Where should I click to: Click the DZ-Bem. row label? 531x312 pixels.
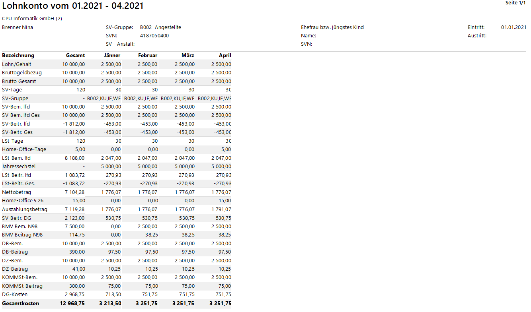click(12, 260)
